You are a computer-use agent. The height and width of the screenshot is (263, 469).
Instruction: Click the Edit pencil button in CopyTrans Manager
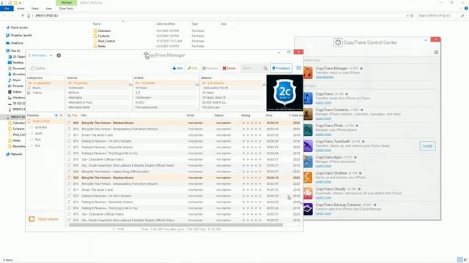[192, 68]
